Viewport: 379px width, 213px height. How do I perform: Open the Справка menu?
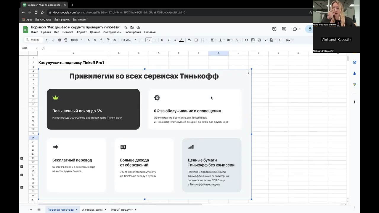point(150,32)
